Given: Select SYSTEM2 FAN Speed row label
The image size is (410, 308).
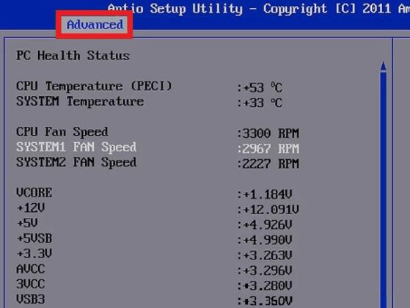Looking at the screenshot, I should point(76,162).
